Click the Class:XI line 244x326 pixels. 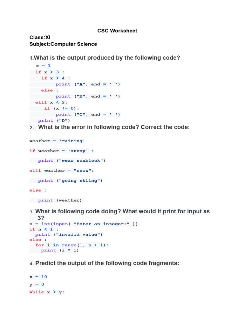click(x=40, y=37)
